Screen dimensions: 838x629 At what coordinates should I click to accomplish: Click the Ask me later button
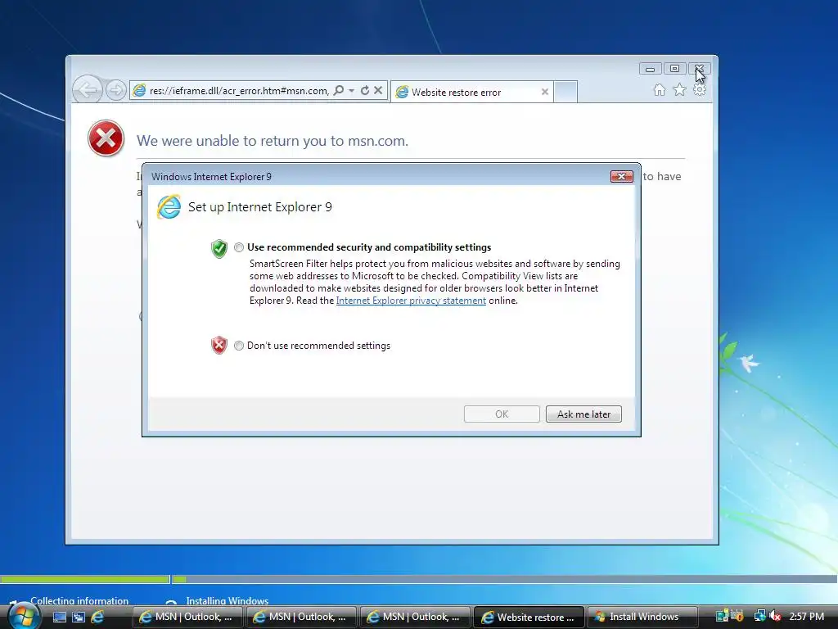coord(583,414)
